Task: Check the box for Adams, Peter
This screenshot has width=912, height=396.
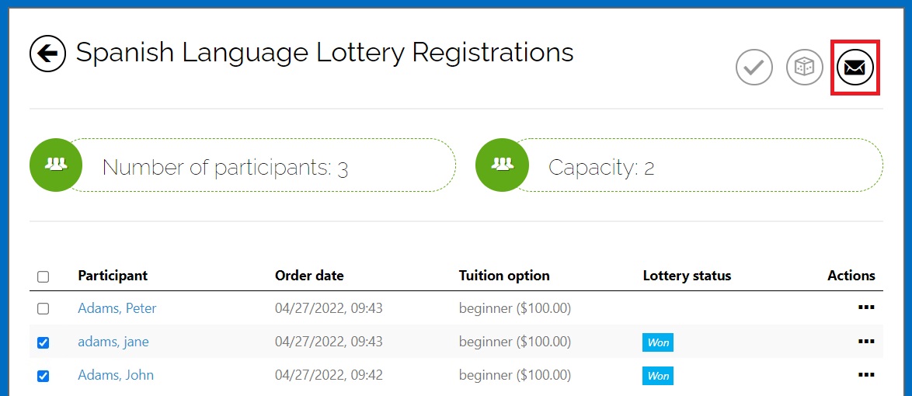Action: point(43,309)
